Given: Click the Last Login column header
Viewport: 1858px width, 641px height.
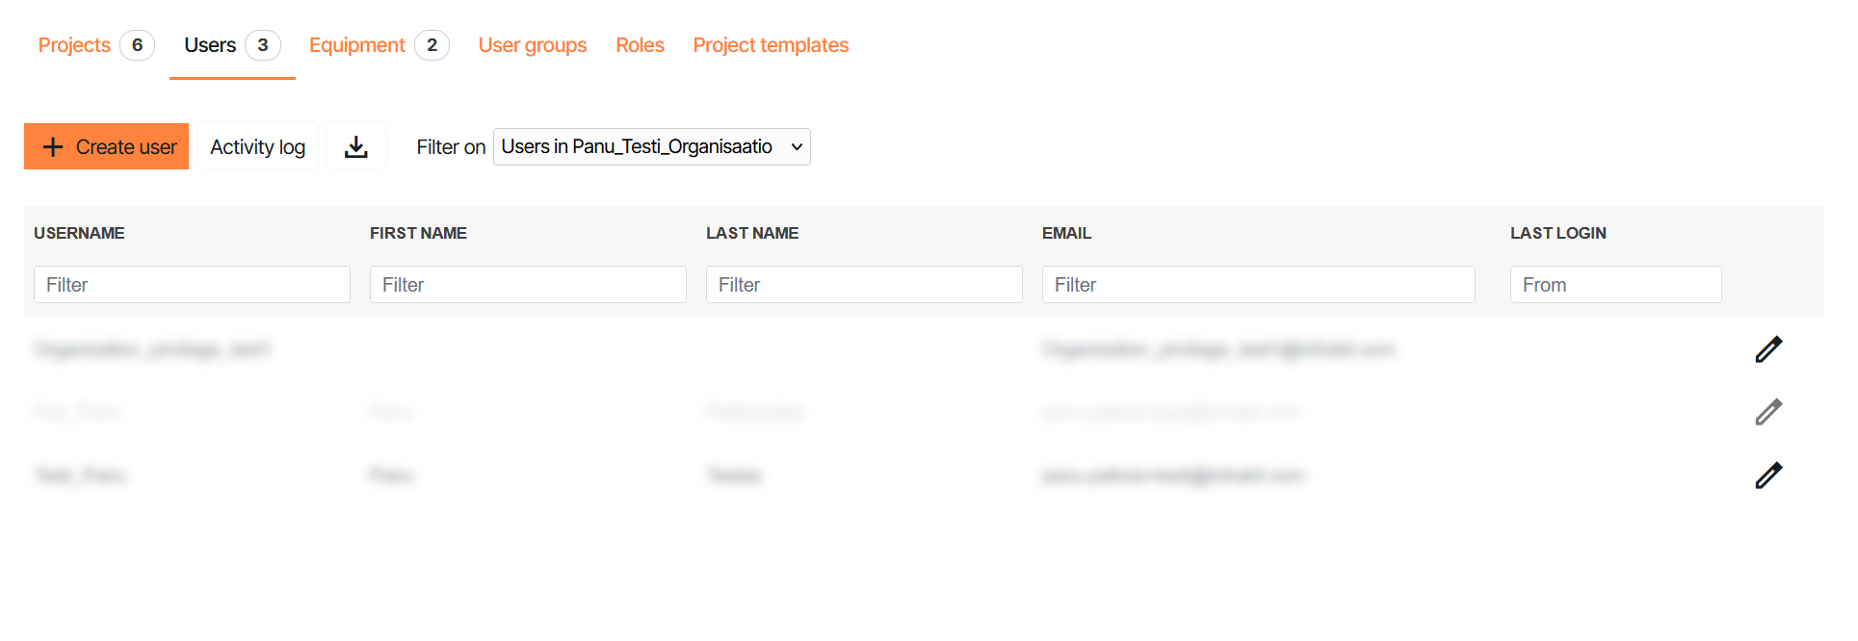Looking at the screenshot, I should pyautogui.click(x=1557, y=233).
